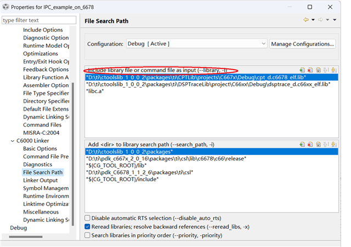The width and height of the screenshot is (351, 247).
Task: Add a library file entry
Action: (302, 71)
